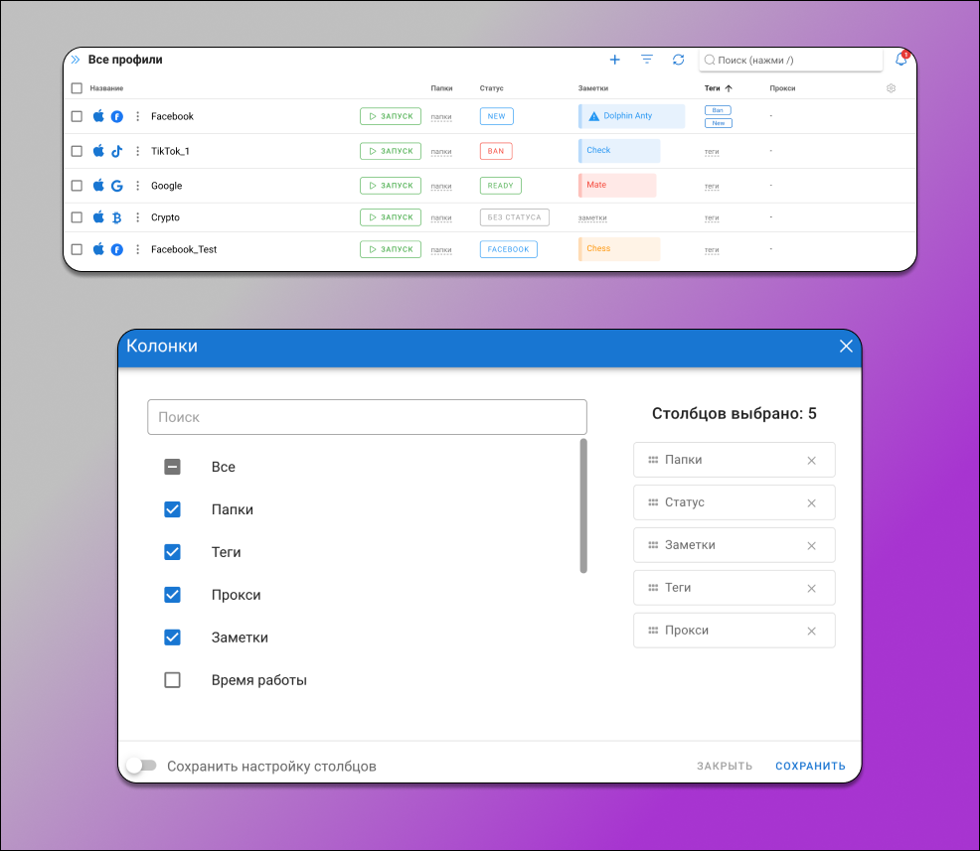
Task: Click the column list vertical scrollbar
Action: click(x=583, y=506)
